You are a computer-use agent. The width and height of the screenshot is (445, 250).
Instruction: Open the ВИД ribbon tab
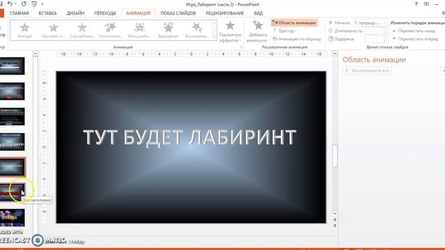coord(258,13)
